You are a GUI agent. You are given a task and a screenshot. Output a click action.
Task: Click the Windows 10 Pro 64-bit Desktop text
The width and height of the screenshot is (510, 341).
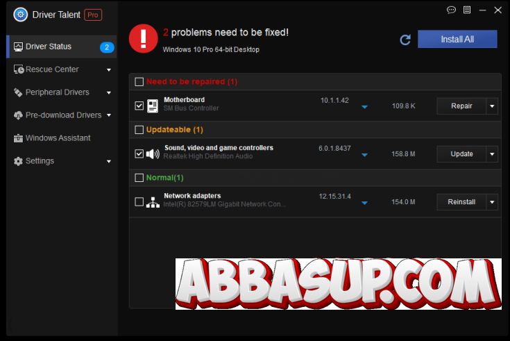coord(211,50)
